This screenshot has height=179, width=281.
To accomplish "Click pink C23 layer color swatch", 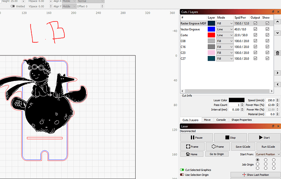I will coord(211,52).
